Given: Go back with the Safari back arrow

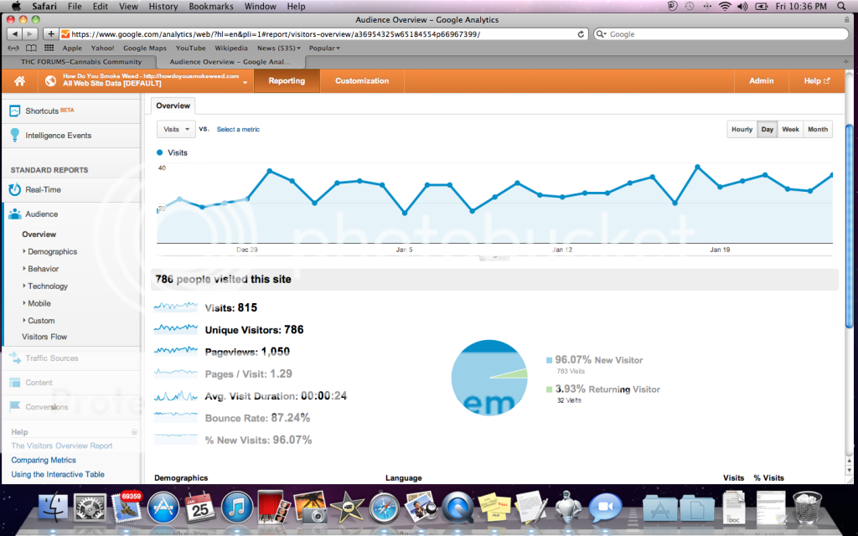Looking at the screenshot, I should tap(15, 33).
